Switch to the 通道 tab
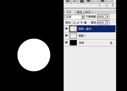The width and height of the screenshot is (127, 91). tap(79, 12)
